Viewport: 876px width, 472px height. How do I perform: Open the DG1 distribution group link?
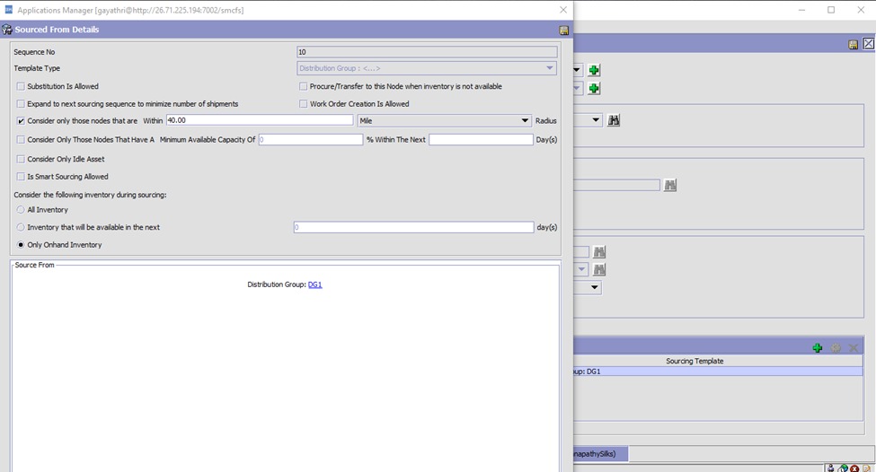pyautogui.click(x=314, y=284)
